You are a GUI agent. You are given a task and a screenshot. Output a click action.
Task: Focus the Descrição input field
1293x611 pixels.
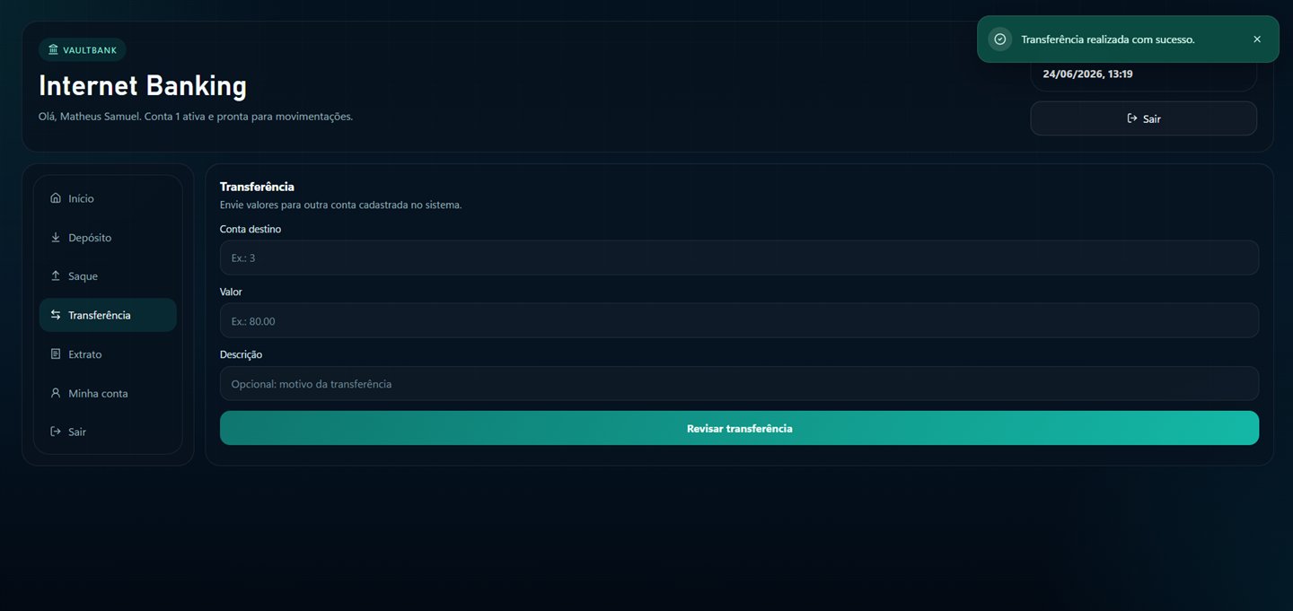click(739, 383)
